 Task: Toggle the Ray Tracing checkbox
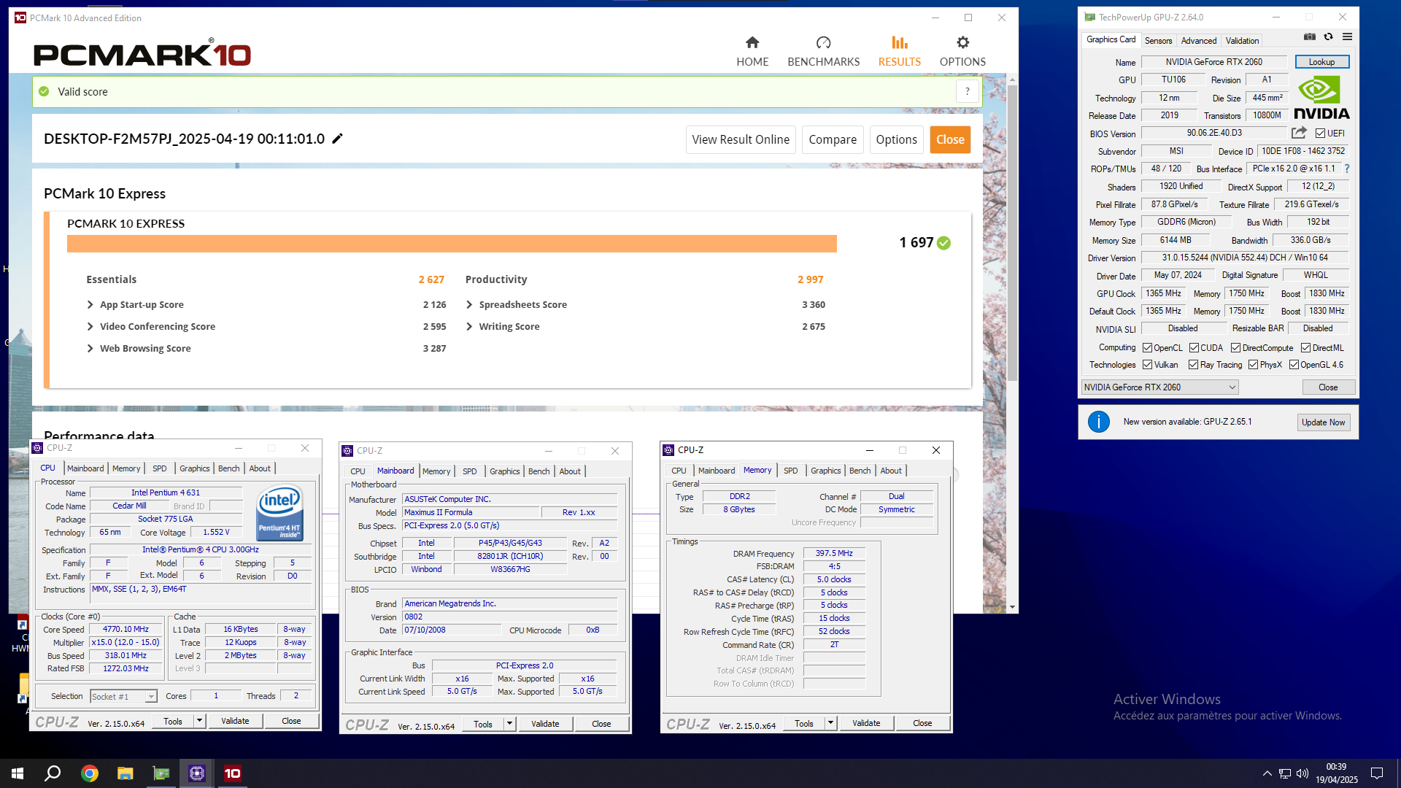[1193, 365]
